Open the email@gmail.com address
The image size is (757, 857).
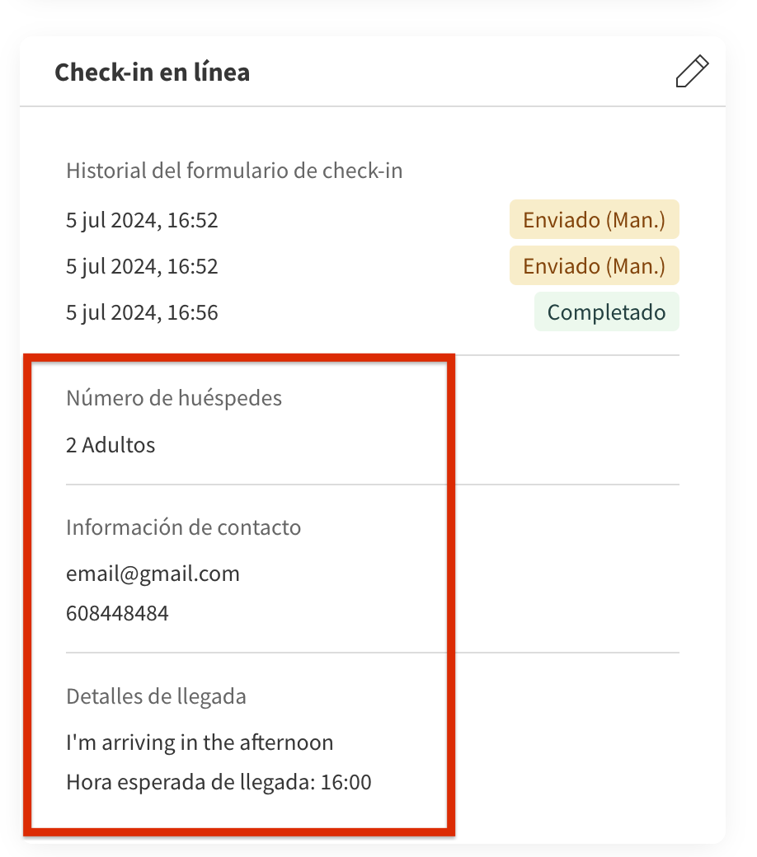153,574
